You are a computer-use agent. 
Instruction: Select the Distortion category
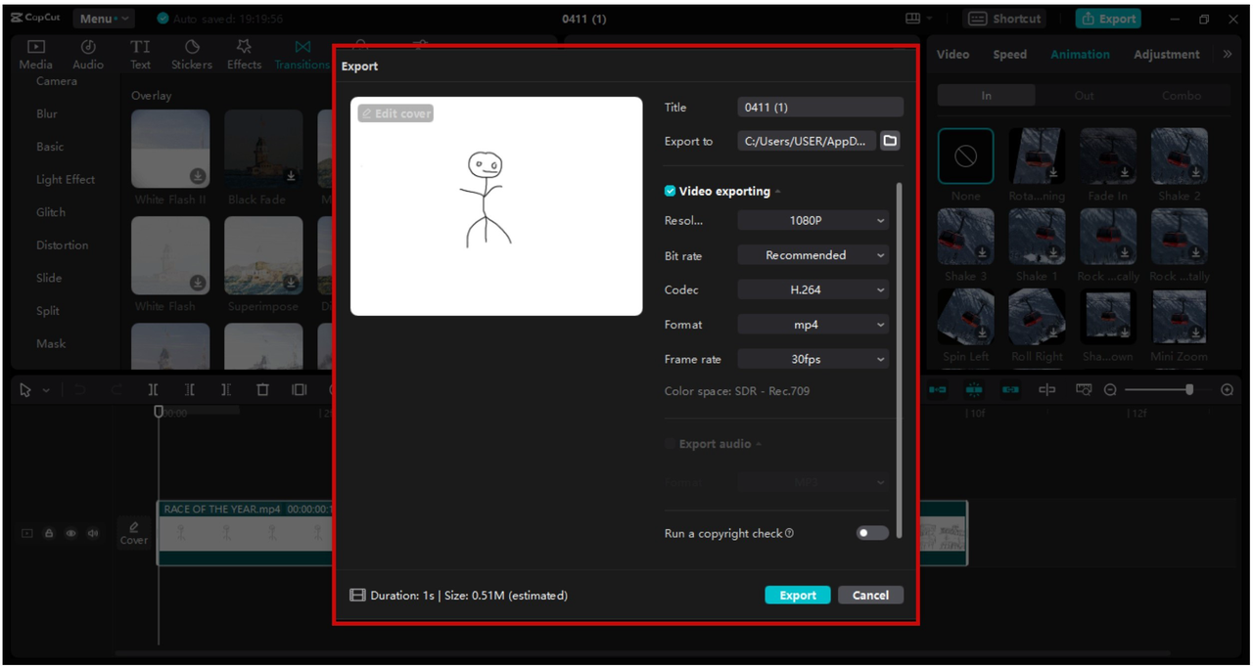tap(63, 245)
